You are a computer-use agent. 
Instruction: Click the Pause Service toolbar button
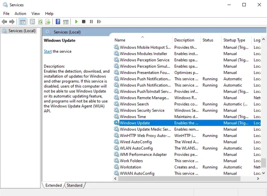point(91,22)
